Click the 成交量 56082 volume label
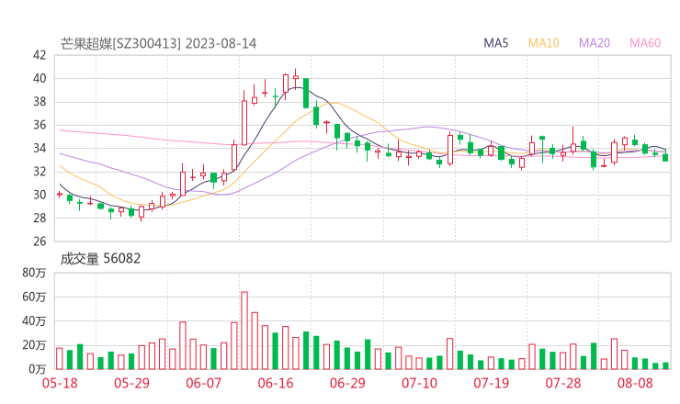 click(x=100, y=259)
